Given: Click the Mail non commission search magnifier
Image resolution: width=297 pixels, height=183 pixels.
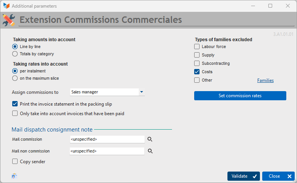Looking at the screenshot, I should [x=150, y=151].
